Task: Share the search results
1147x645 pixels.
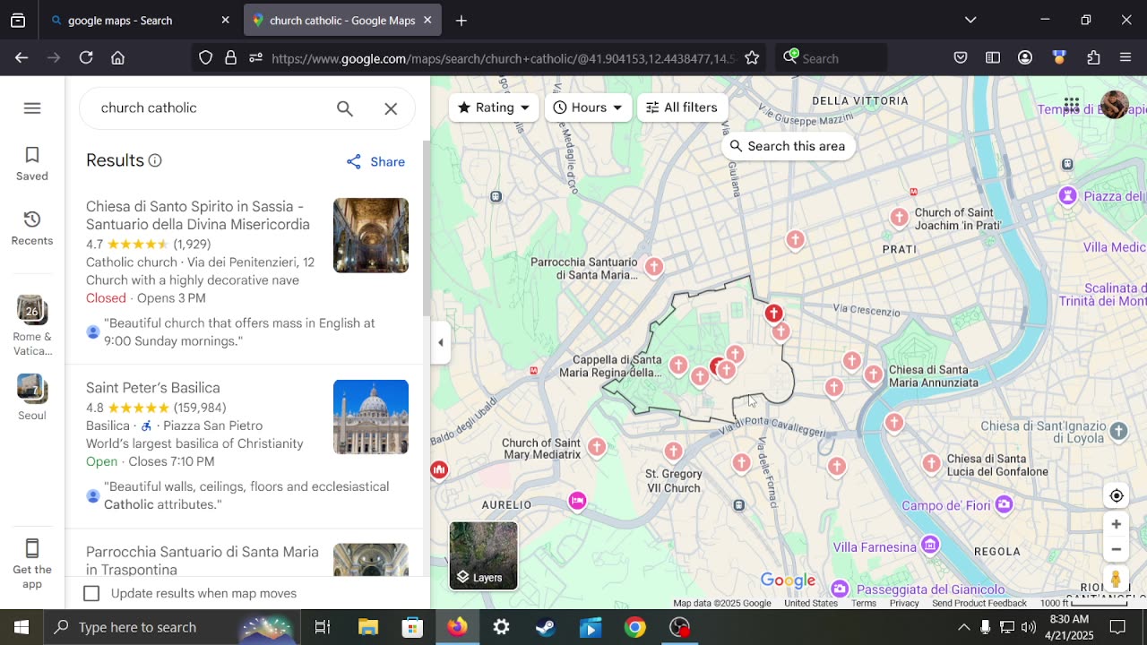Action: coord(375,162)
